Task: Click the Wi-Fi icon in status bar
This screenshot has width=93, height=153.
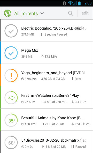Action: click(70, 3)
